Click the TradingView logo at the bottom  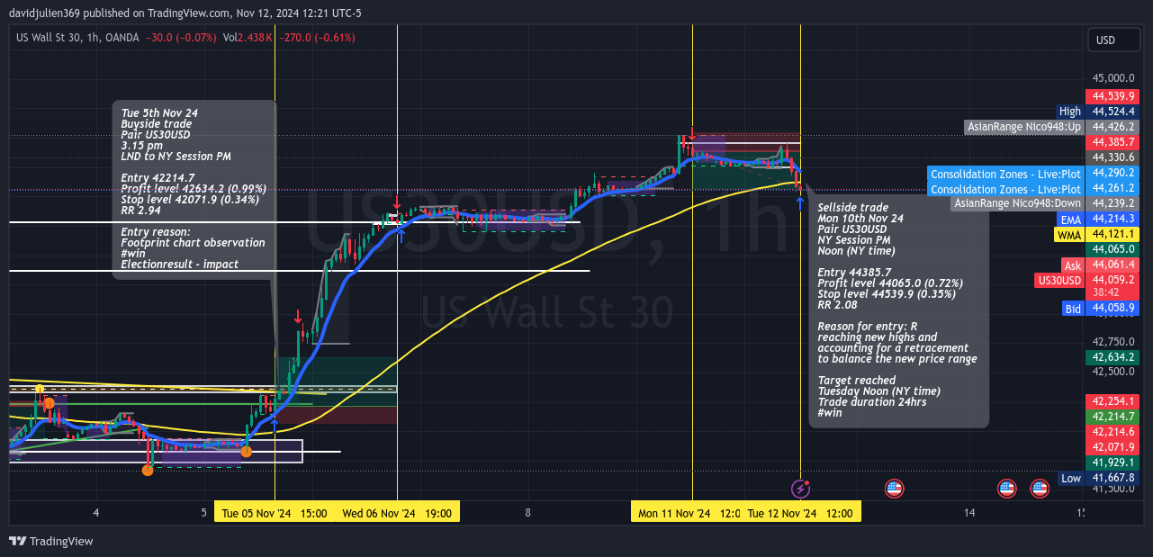tap(51, 541)
